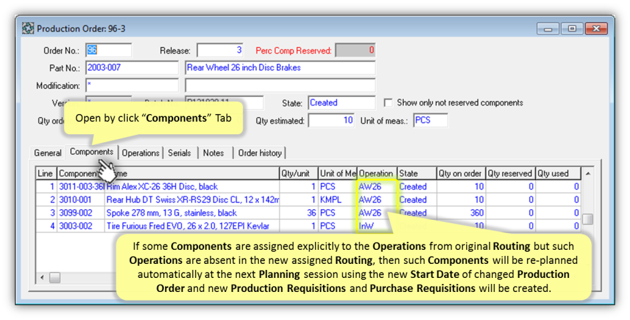Click the KMPL unit cell
This screenshot has height=320, width=630.
pyautogui.click(x=338, y=200)
